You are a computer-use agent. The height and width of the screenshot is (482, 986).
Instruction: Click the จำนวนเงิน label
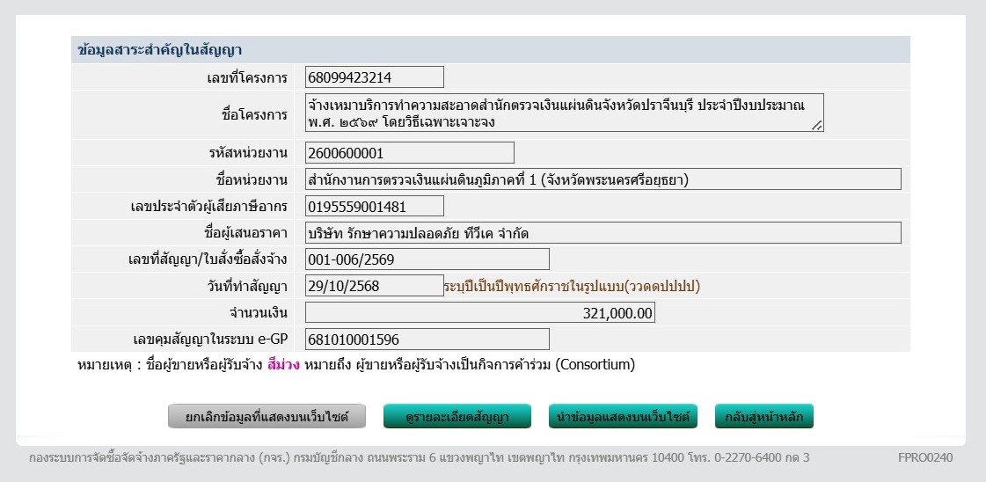[259, 313]
